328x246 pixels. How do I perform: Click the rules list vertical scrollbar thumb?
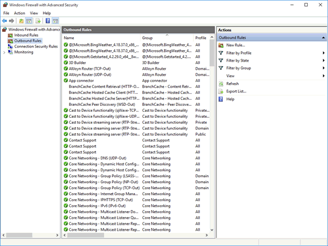(x=212, y=53)
